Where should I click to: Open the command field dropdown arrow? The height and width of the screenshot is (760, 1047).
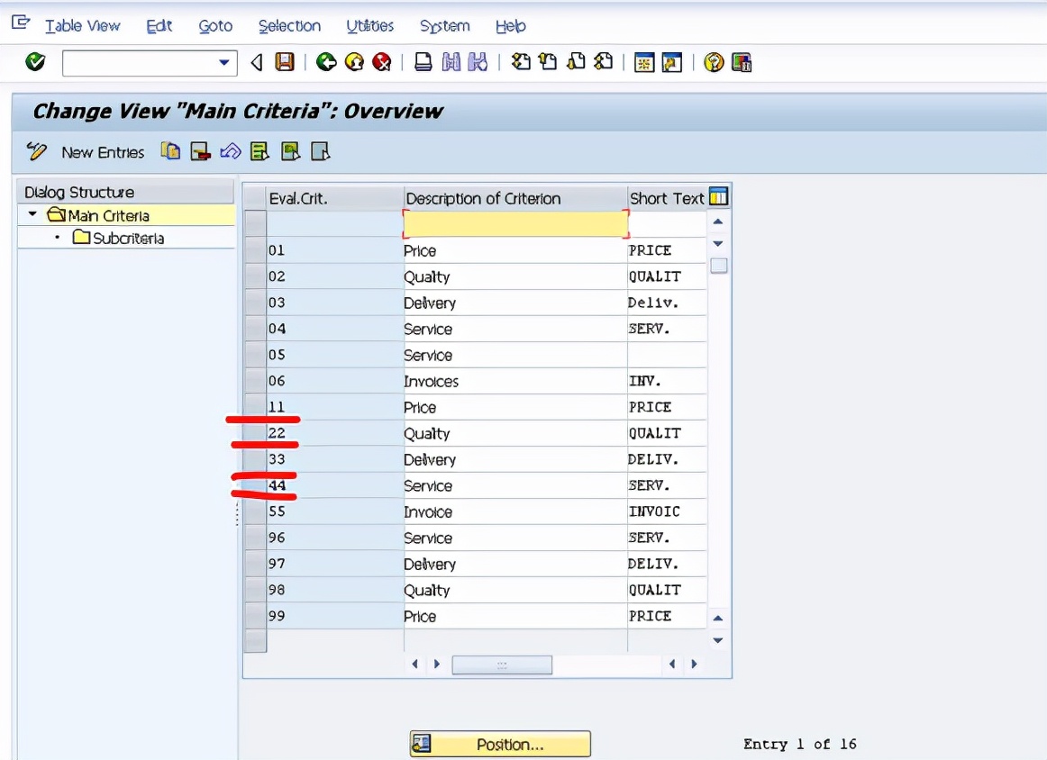coord(222,62)
